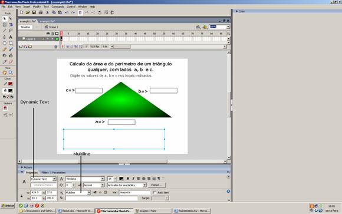The width and height of the screenshot is (342, 214).
Task: Click the Var input field
Action: [x=135, y=193]
